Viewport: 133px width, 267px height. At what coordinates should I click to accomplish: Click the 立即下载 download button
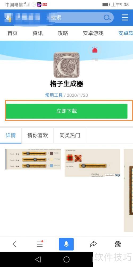tap(66, 111)
